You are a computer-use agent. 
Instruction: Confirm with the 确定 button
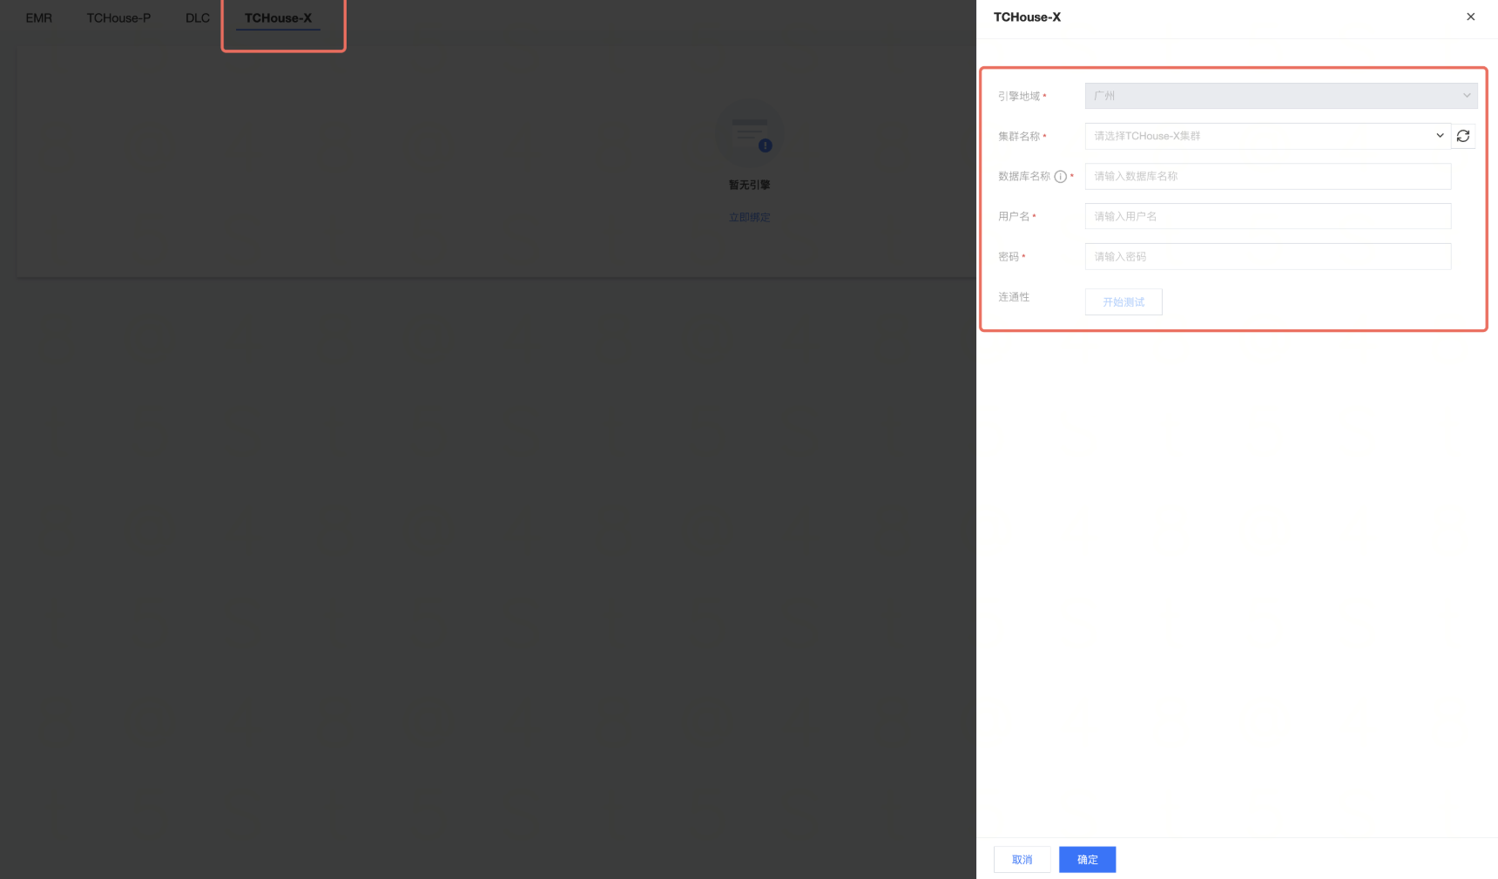[x=1087, y=860]
